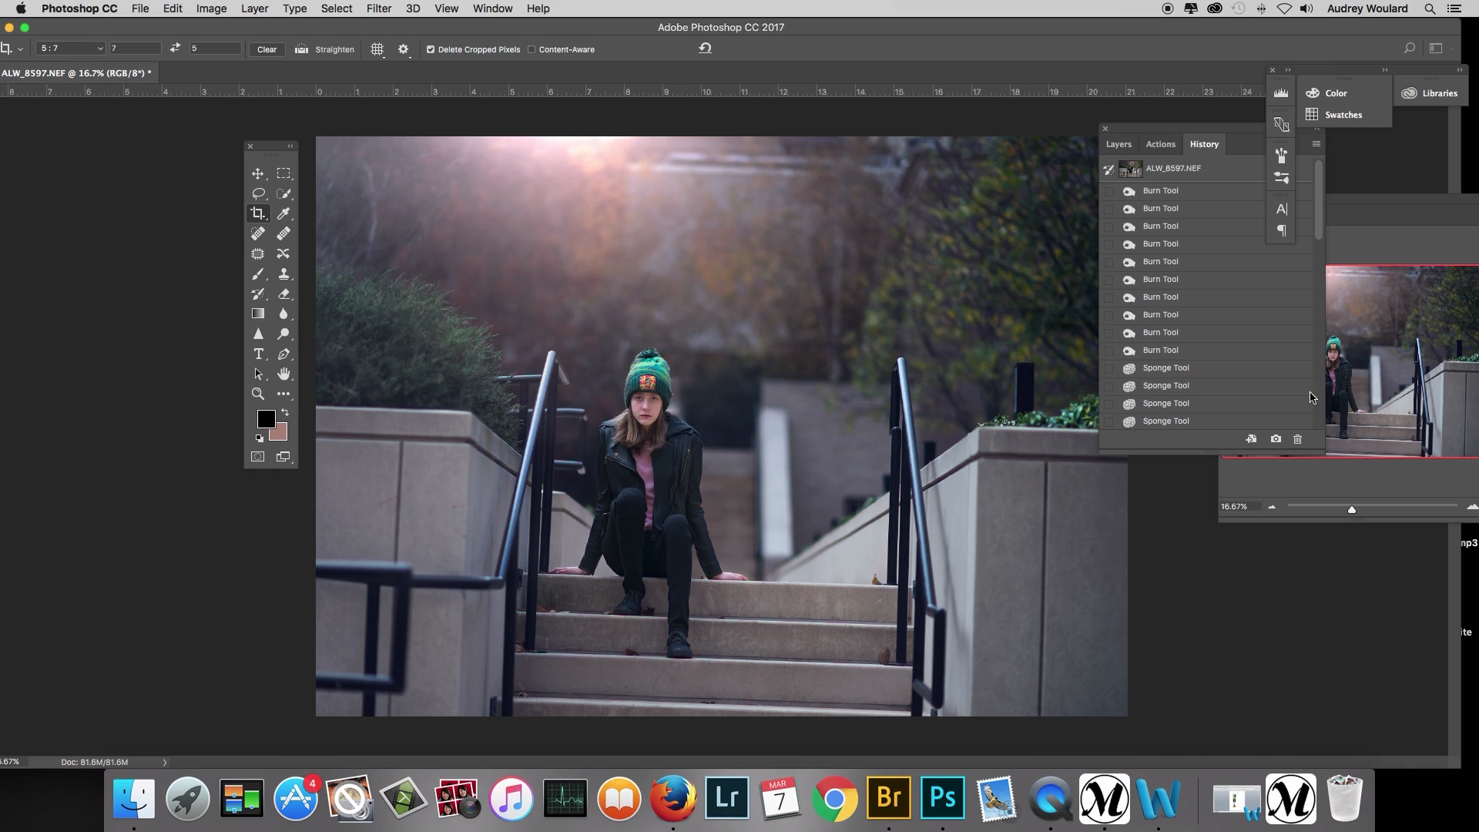The image size is (1479, 832).
Task: Open History panel flyout menu
Action: [x=1316, y=144]
